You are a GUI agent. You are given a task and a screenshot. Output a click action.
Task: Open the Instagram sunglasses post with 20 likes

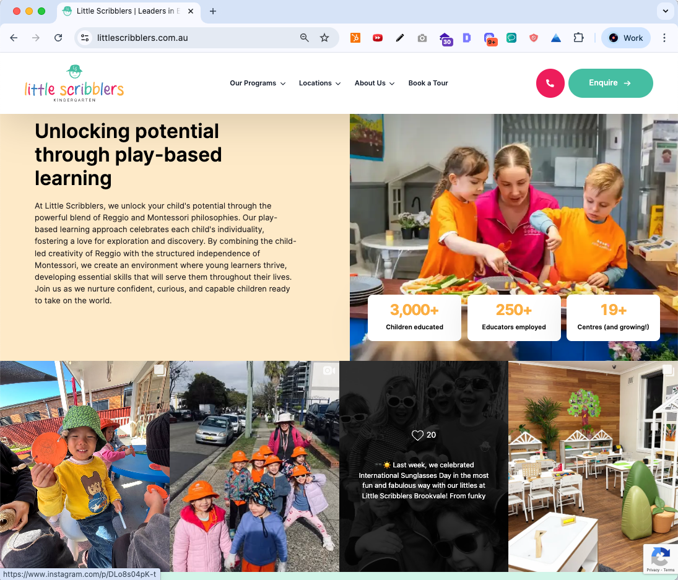click(x=424, y=466)
